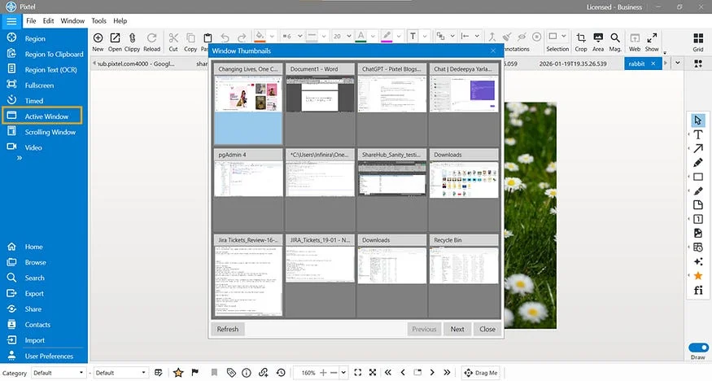712x381 pixels.
Task: Open the tab list dropdown arrow
Action: pyautogui.click(x=678, y=63)
